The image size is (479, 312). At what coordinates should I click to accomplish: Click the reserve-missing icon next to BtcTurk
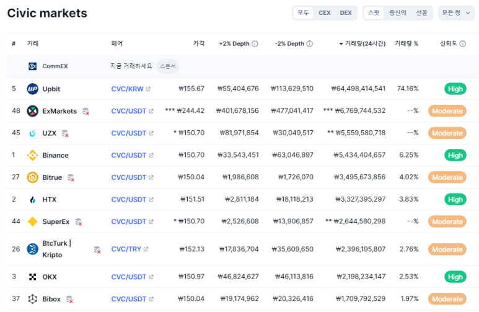click(x=97, y=250)
